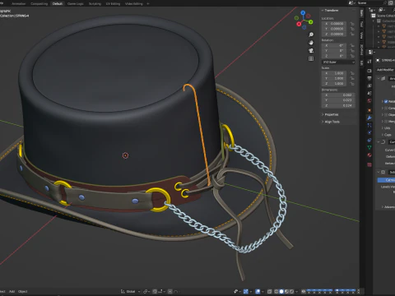The height and width of the screenshot is (296, 395).
Task: Select Wireframe viewport shading mode
Action: 276,291
